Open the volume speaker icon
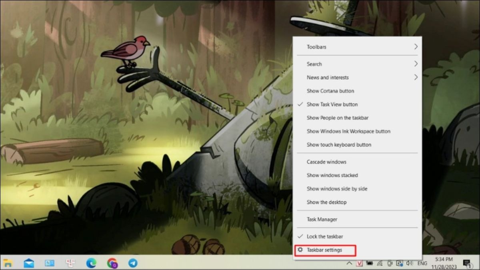480x270 pixels. coord(409,263)
